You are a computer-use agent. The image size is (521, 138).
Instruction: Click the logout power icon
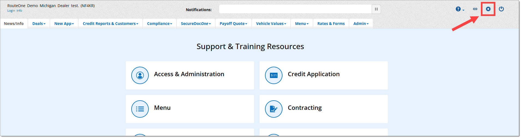[x=501, y=9]
